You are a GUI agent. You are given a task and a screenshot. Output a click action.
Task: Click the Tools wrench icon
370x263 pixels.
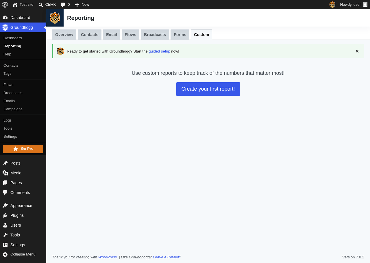click(x=5, y=235)
